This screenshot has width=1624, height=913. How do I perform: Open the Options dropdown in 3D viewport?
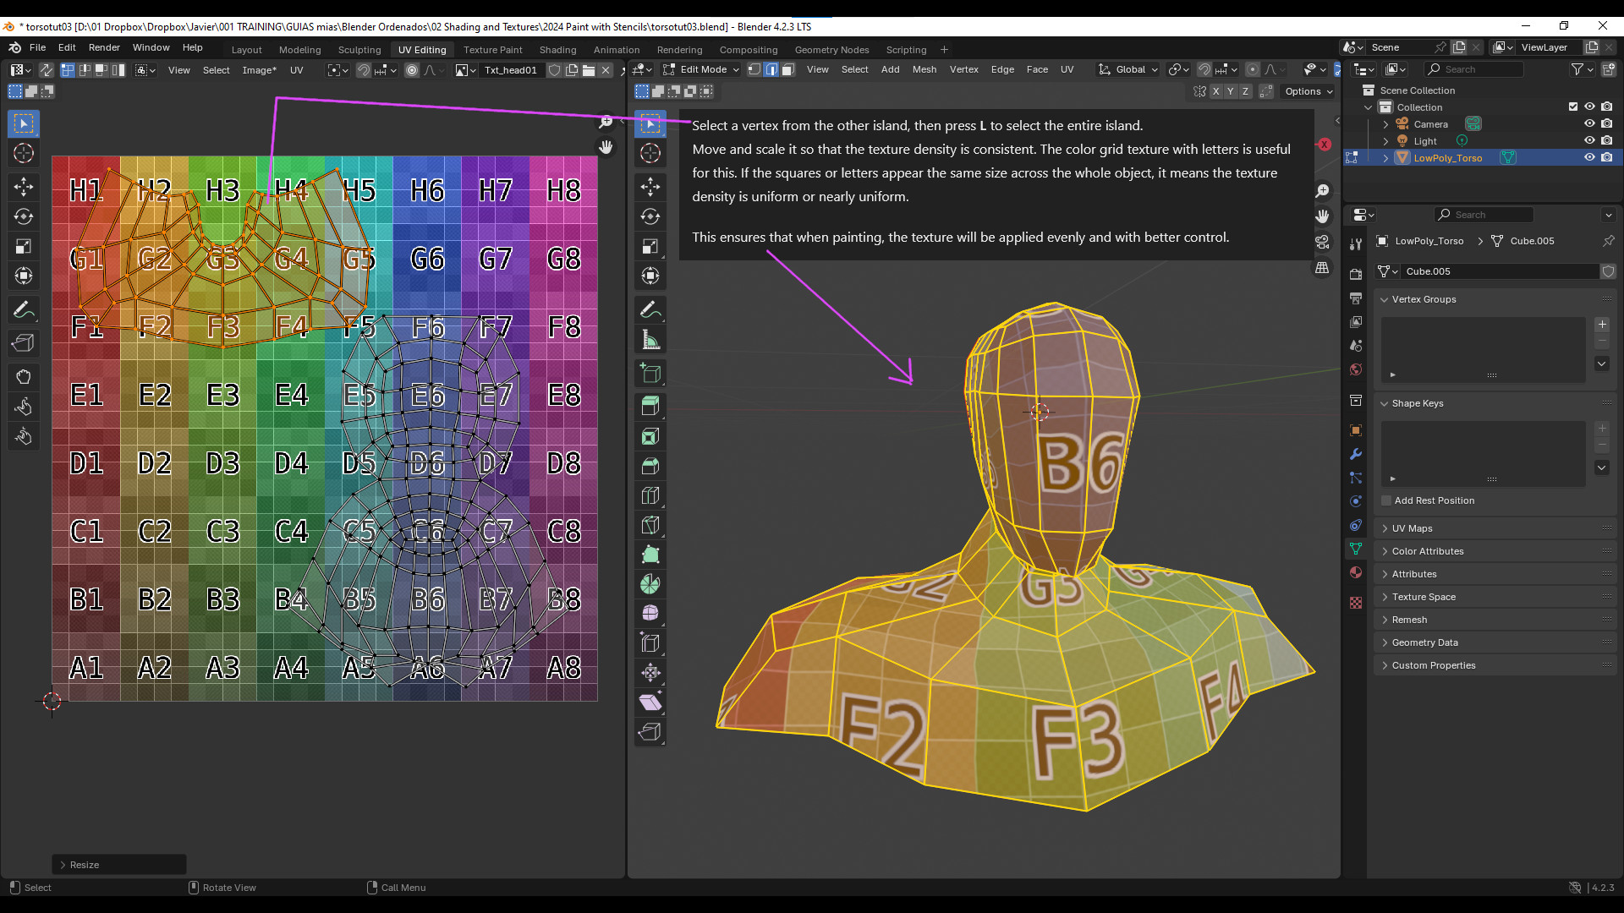pyautogui.click(x=1309, y=91)
